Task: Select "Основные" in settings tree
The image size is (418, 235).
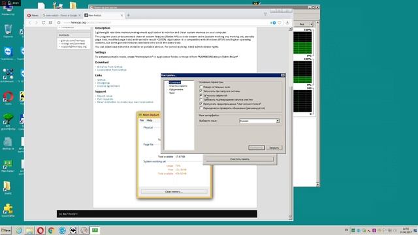Action: pyautogui.click(x=174, y=83)
